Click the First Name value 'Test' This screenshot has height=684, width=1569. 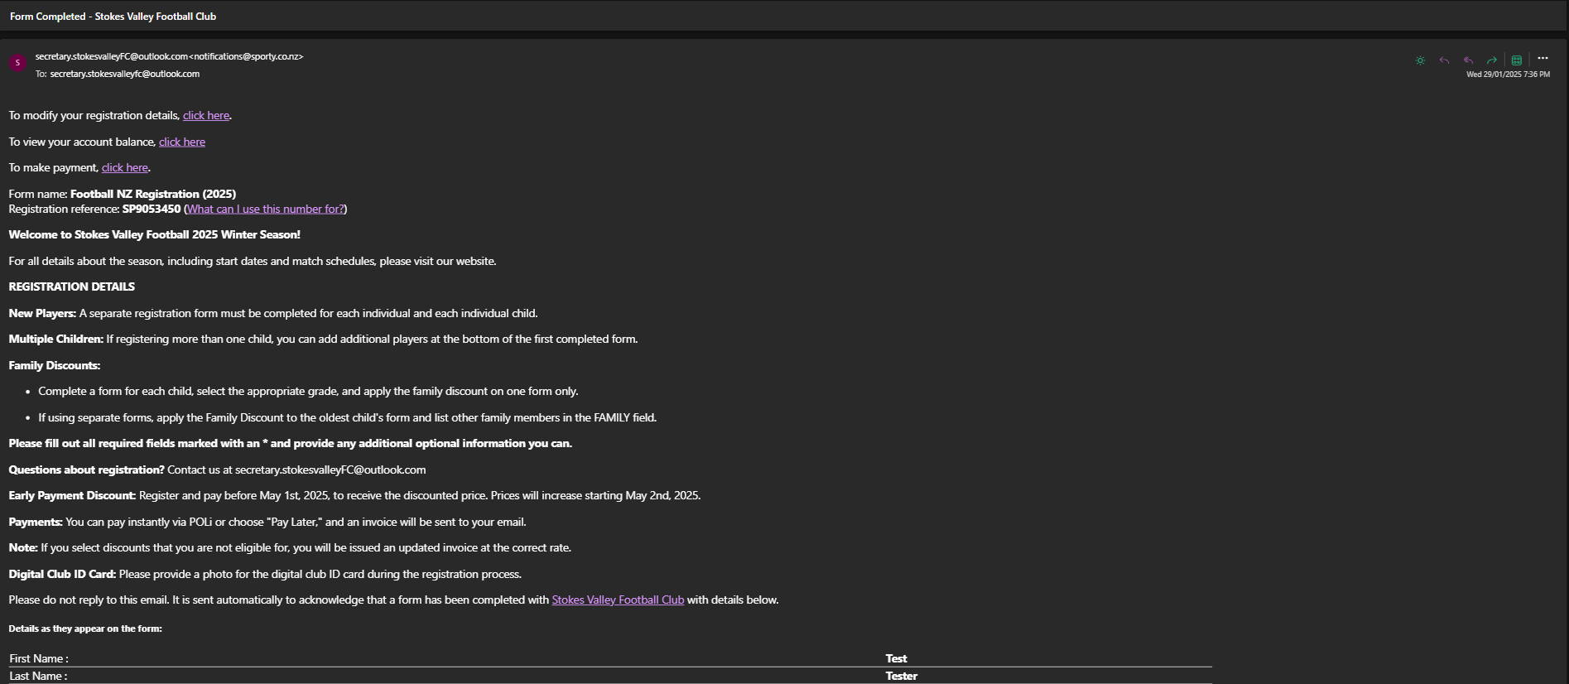point(896,659)
